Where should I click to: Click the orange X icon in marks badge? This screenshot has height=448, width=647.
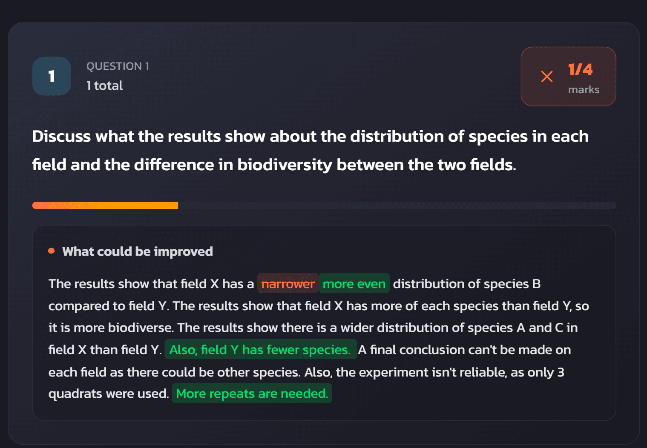(547, 77)
